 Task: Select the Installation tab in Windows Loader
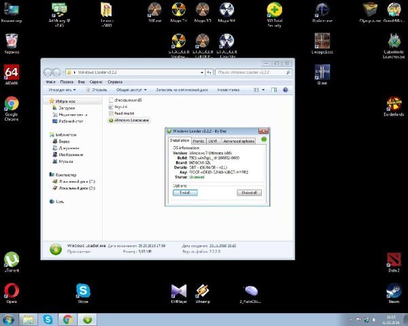point(180,141)
